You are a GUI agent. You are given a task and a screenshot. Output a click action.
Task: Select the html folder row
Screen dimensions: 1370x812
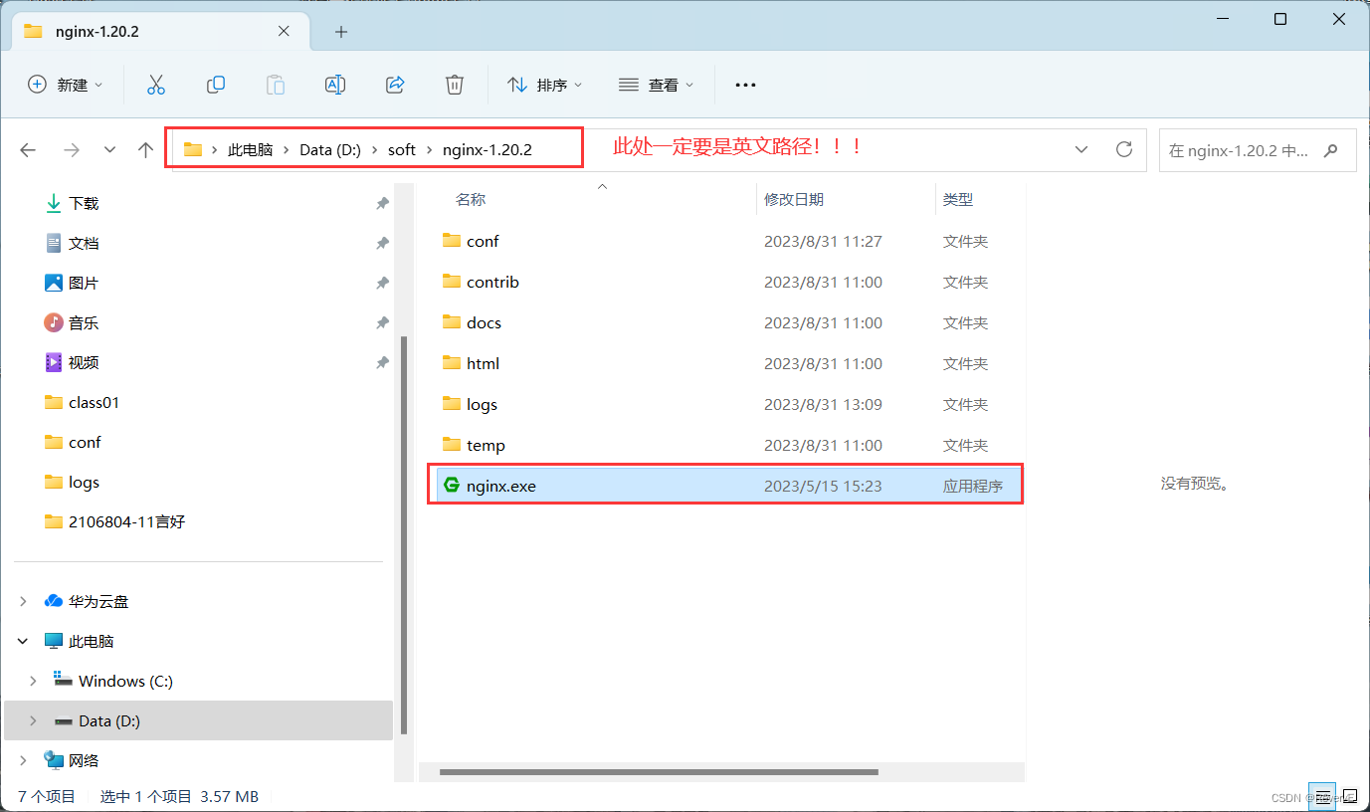(730, 363)
